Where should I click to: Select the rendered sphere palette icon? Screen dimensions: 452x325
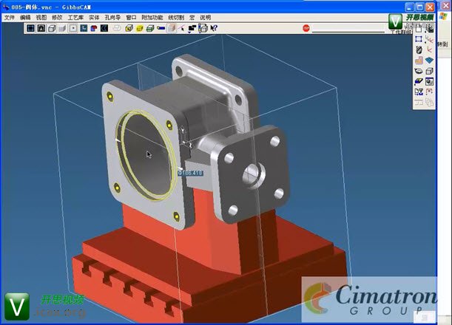point(429,81)
